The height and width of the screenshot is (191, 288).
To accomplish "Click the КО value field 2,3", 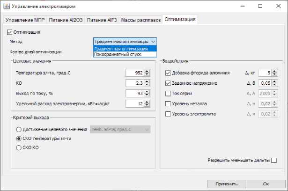I will [135, 83].
